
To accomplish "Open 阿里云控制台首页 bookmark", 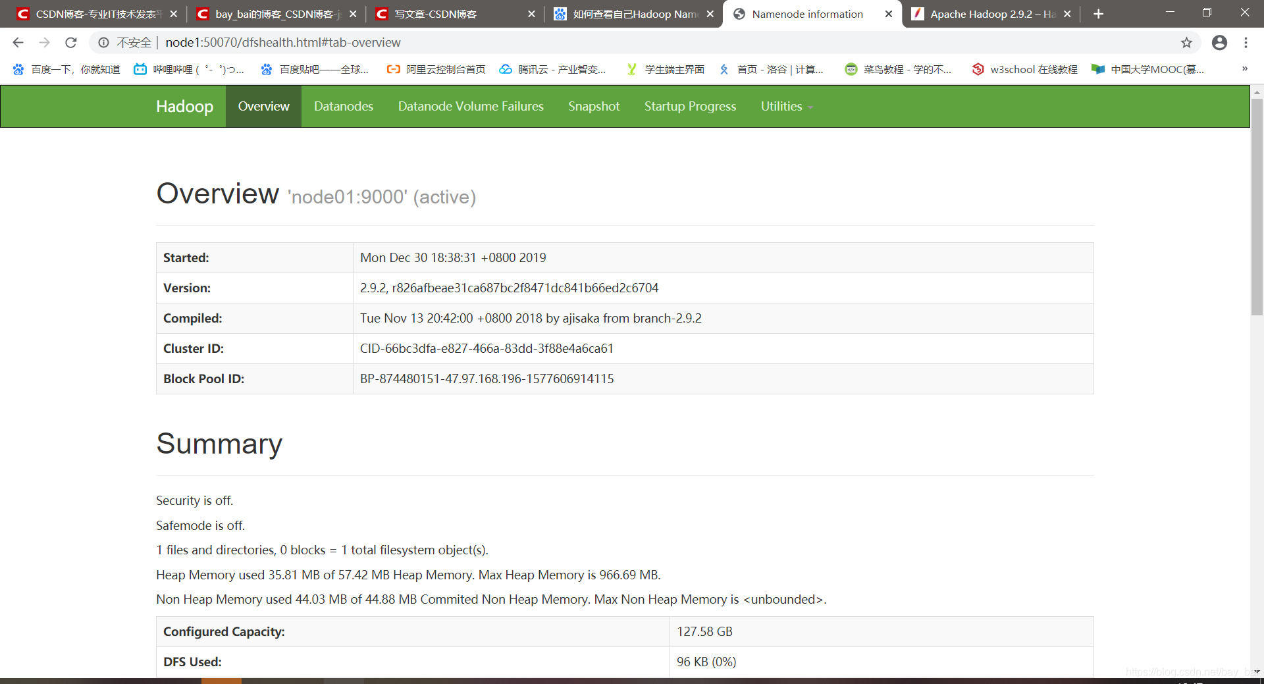I will click(436, 69).
